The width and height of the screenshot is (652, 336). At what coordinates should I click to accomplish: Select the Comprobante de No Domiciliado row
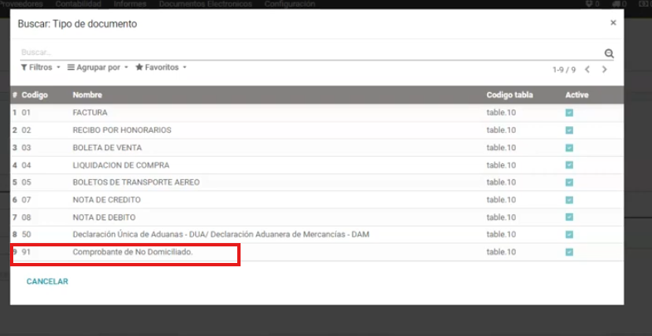tap(133, 252)
